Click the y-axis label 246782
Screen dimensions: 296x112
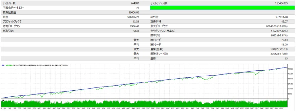coord(291,84)
